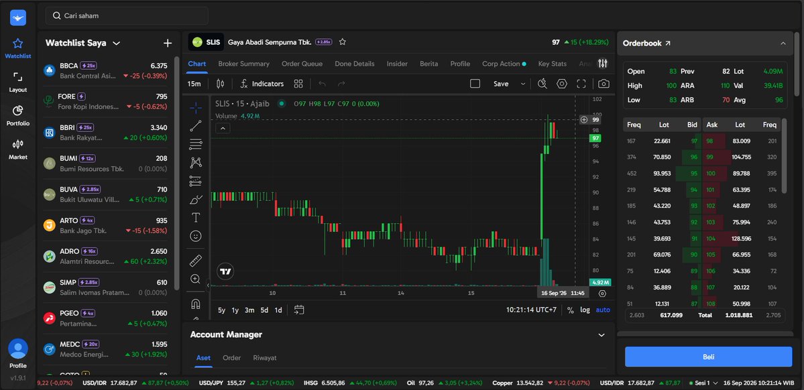The image size is (804, 390).
Task: Select the Fibonacci retracement tool
Action: (195, 144)
